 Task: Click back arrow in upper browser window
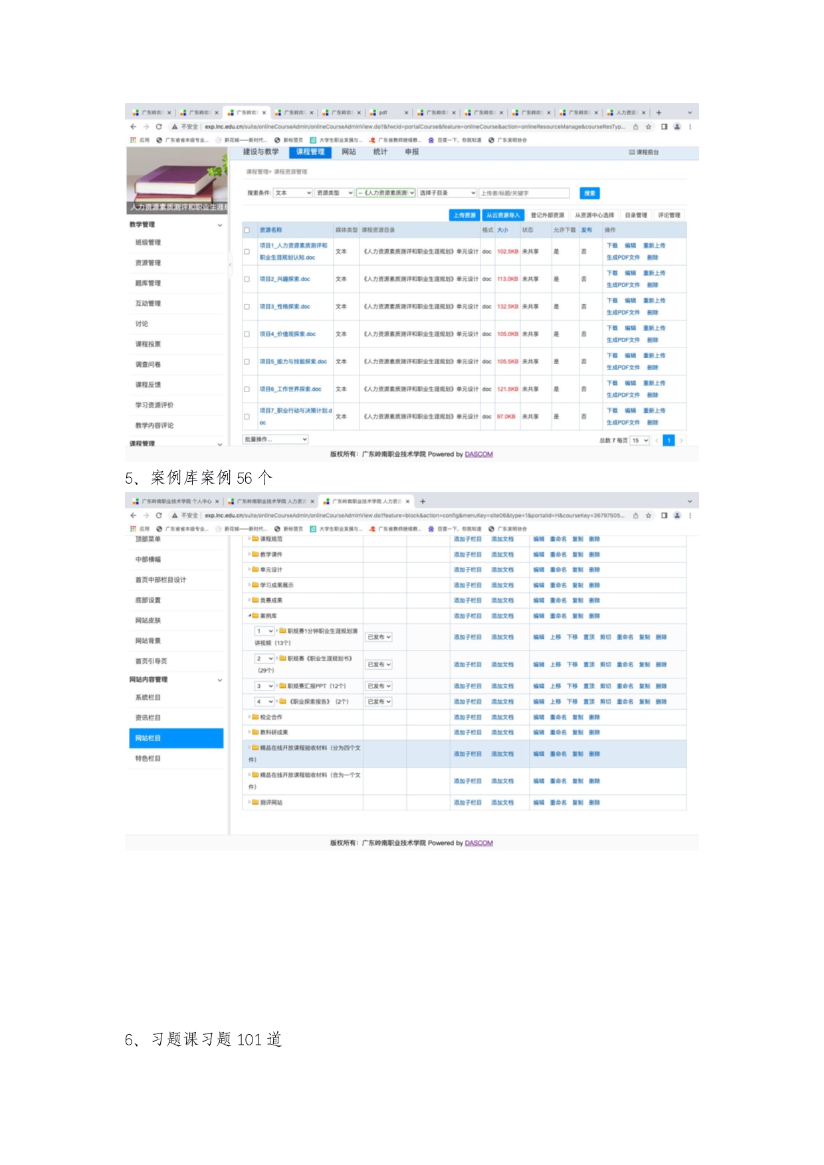coord(134,127)
